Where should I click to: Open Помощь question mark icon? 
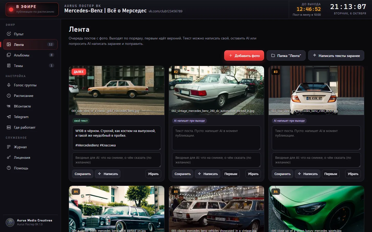pos(9,168)
